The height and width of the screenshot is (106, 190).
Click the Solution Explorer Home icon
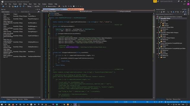[161, 12]
